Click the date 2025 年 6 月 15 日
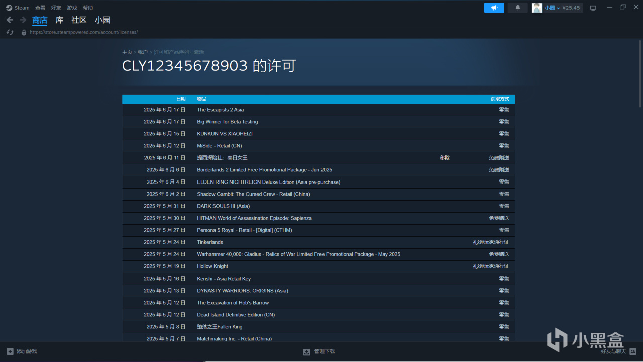 click(164, 134)
